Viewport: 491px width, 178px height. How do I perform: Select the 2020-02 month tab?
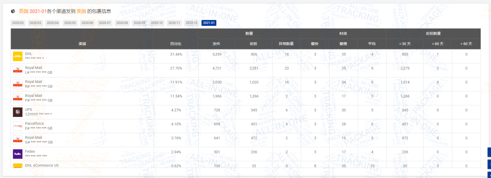coord(18,23)
